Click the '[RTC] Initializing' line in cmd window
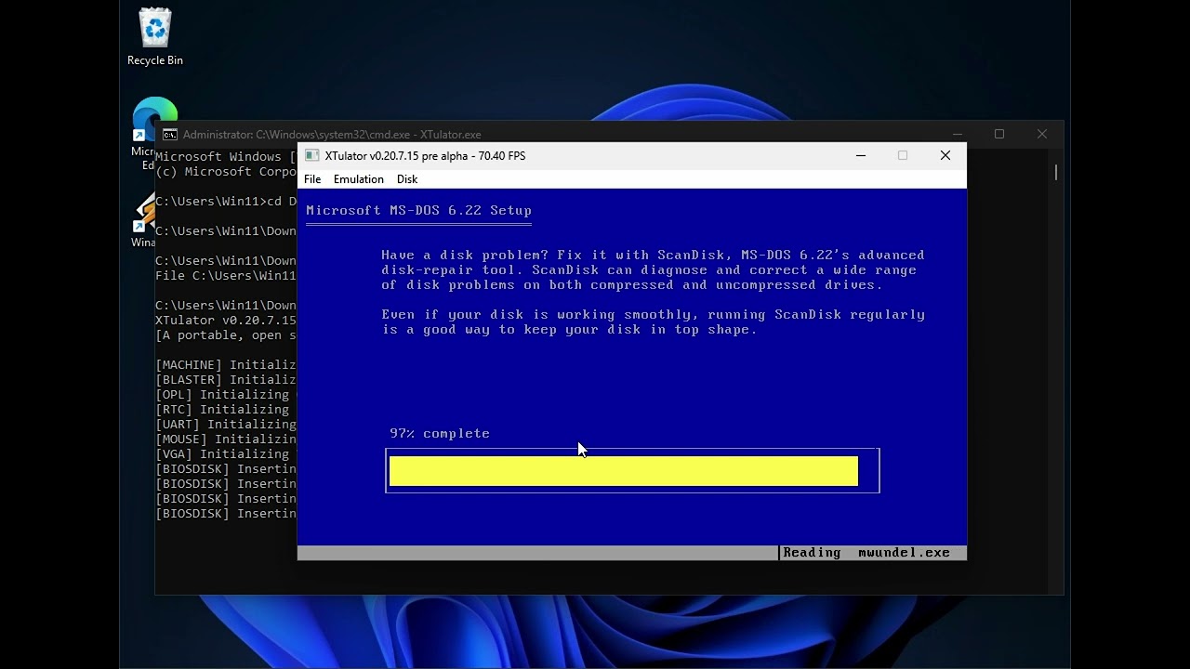This screenshot has width=1190, height=669. coord(222,410)
